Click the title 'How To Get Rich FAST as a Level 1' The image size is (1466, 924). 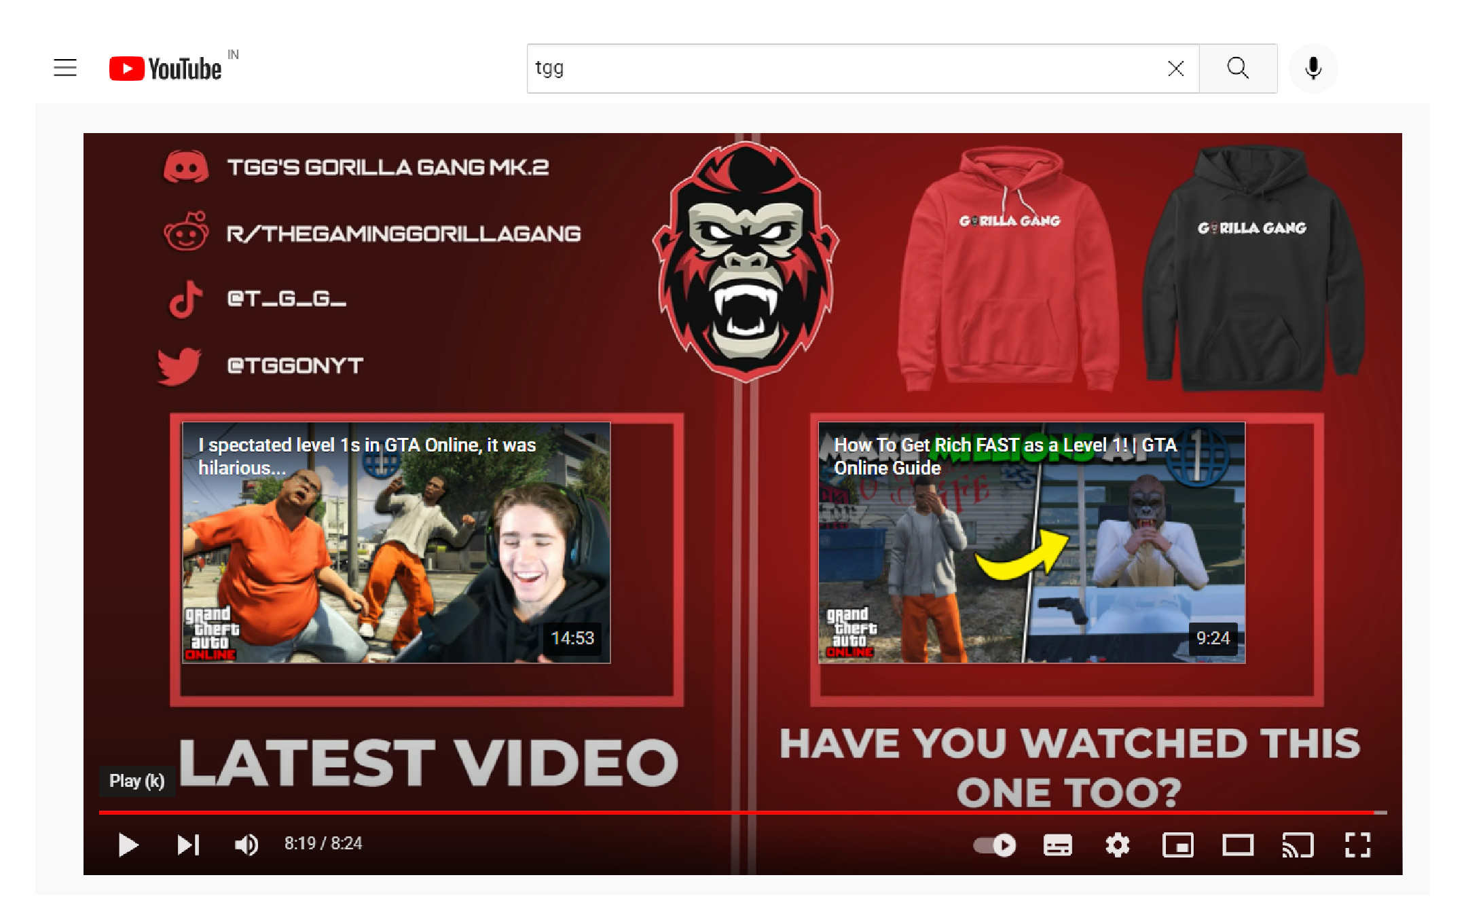[1005, 456]
